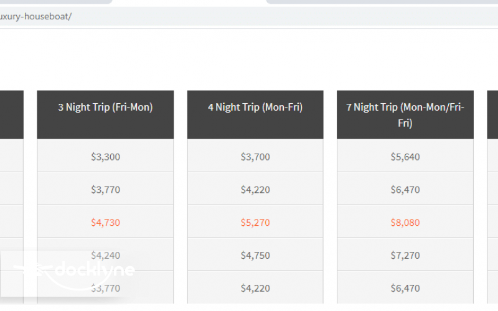The width and height of the screenshot is (498, 311).
Task: Click the $7,270 price cell
Action: tap(405, 255)
